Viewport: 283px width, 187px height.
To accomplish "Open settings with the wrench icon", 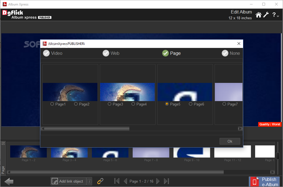I will (266, 15).
